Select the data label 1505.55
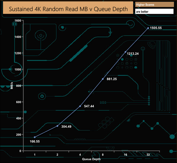Screen dimensions: 177x163 [x=156, y=28]
